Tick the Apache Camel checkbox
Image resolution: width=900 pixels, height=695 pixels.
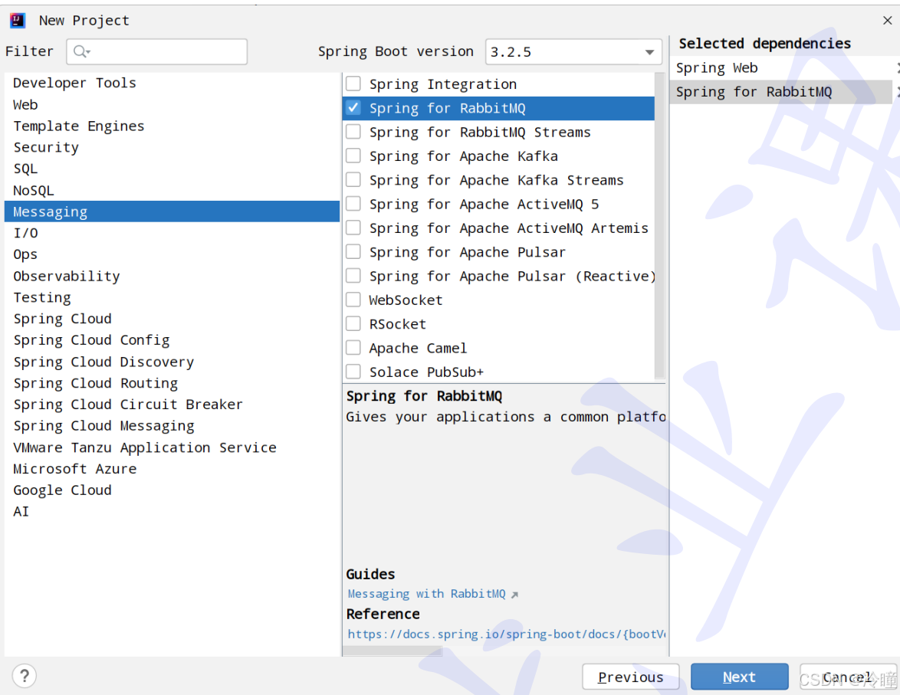tap(353, 348)
